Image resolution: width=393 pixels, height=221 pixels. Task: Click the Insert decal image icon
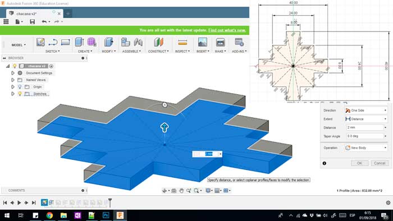point(203,42)
